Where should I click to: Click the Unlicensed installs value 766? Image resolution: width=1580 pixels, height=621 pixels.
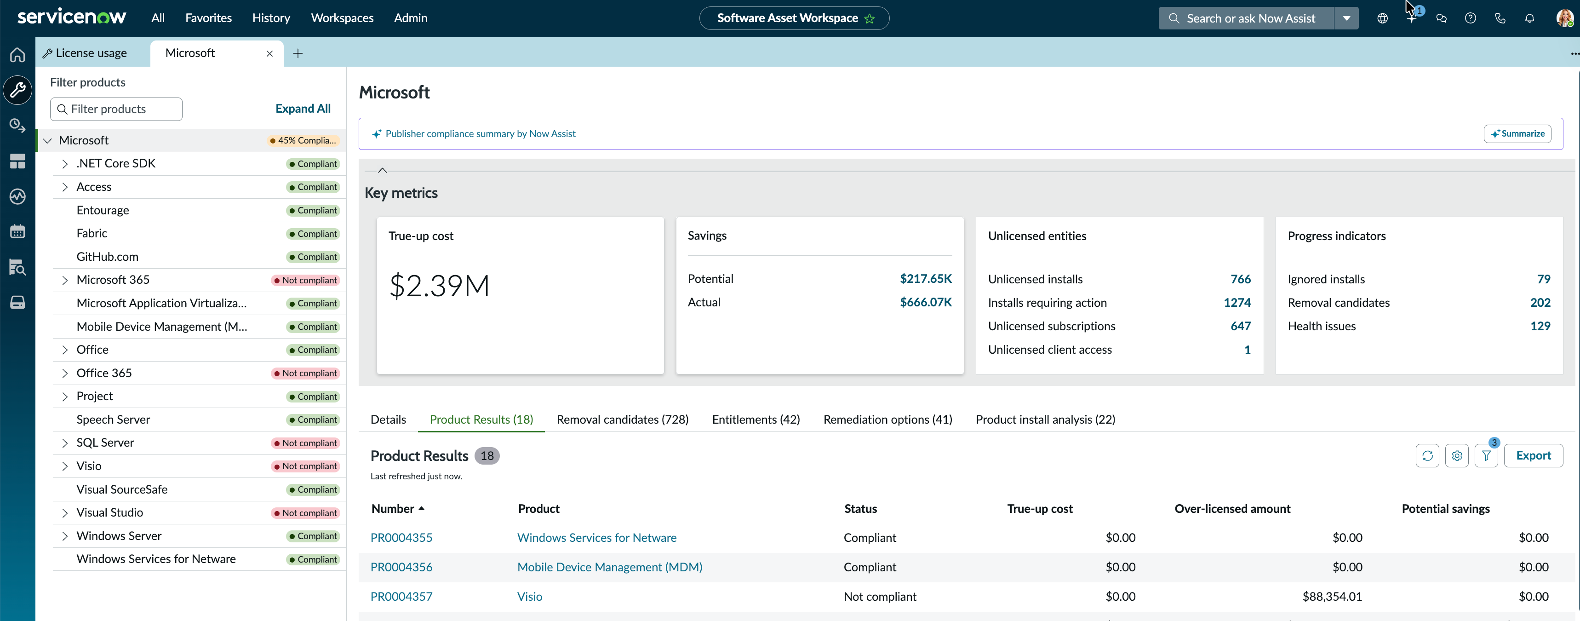coord(1240,279)
